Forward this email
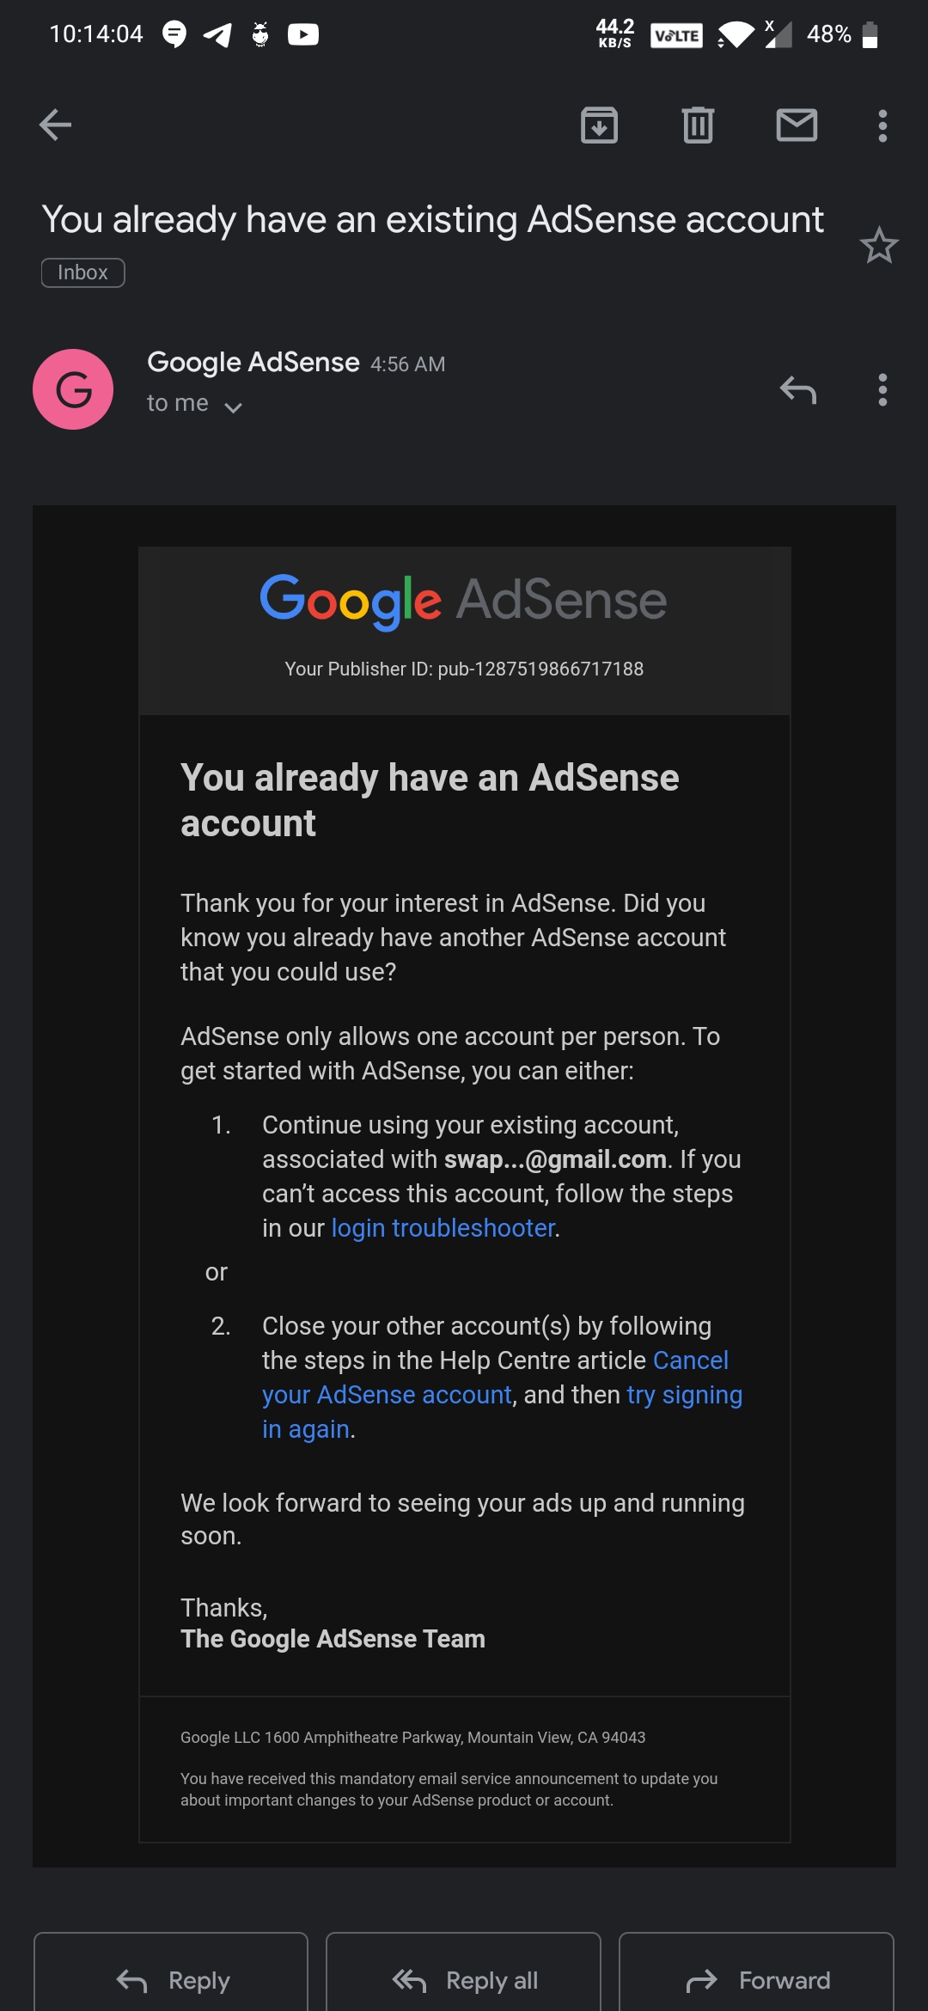This screenshot has width=928, height=2011. (x=756, y=1980)
